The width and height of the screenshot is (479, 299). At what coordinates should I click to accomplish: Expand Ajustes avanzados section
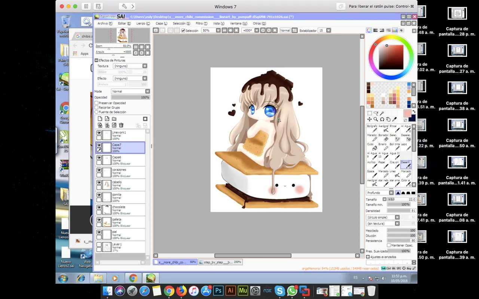click(368, 257)
